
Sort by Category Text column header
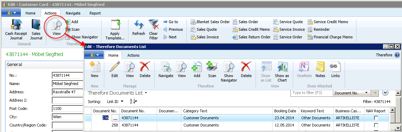click(x=227, y=111)
